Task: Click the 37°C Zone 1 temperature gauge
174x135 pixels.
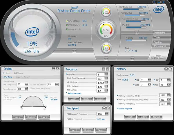Action: pyautogui.click(x=106, y=12)
